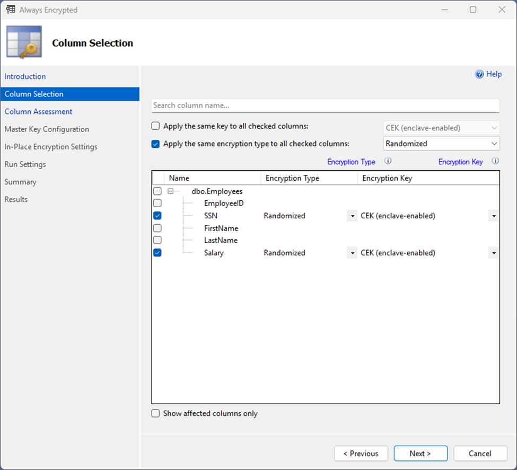Open Salary row encryption key dropdown arrow

[494, 253]
